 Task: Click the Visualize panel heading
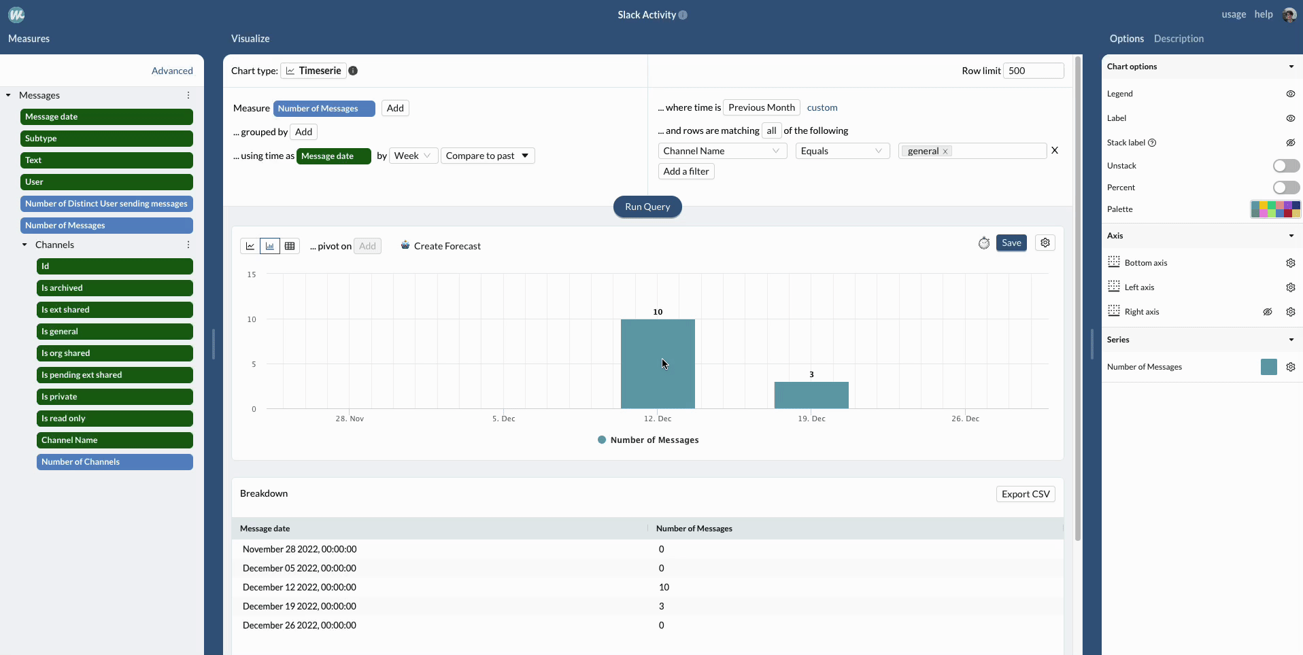250,39
